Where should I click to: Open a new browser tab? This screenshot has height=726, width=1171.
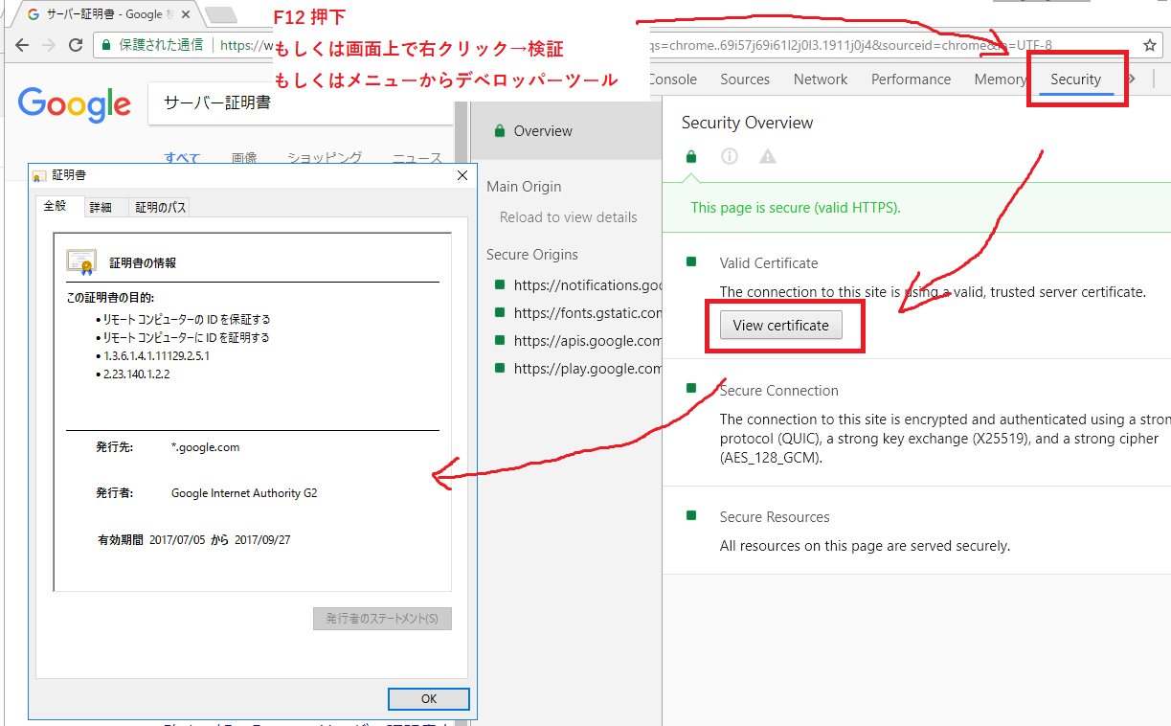tap(221, 14)
